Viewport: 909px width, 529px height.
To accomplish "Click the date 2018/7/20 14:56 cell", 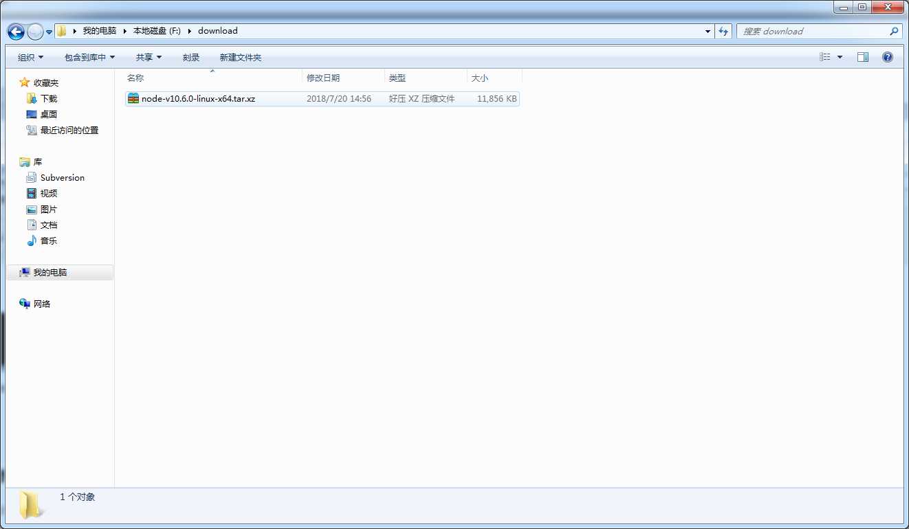I will pyautogui.click(x=339, y=99).
